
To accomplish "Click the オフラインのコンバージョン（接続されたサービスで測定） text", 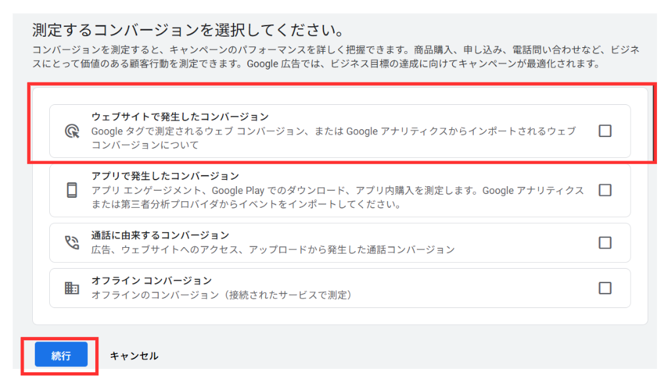I will pos(222,295).
